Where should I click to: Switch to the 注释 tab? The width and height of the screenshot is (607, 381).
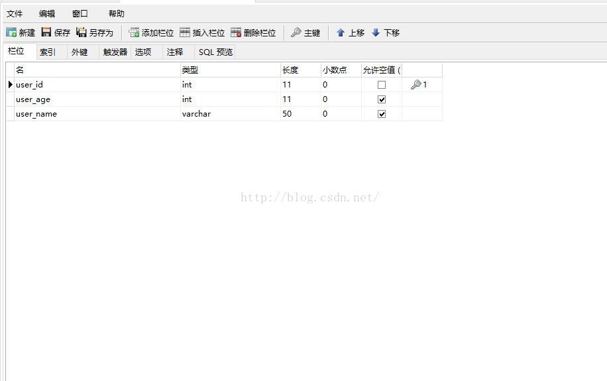pos(178,52)
